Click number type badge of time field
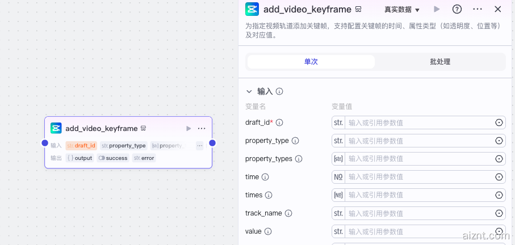Image resolution: width=515 pixels, height=245 pixels. (x=338, y=177)
